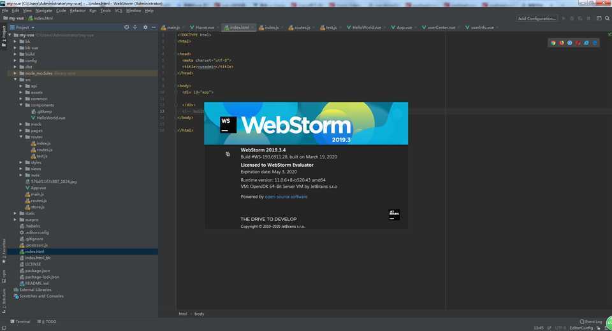Screen dimensions: 612x331
Task: Open the TODO tool window
Action: [47, 321]
